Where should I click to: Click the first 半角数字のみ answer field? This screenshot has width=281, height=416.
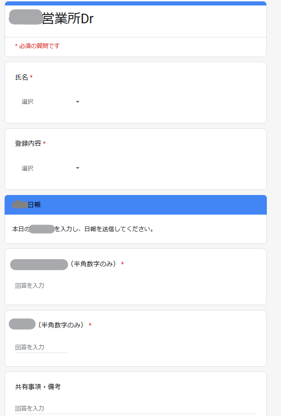pos(42,286)
